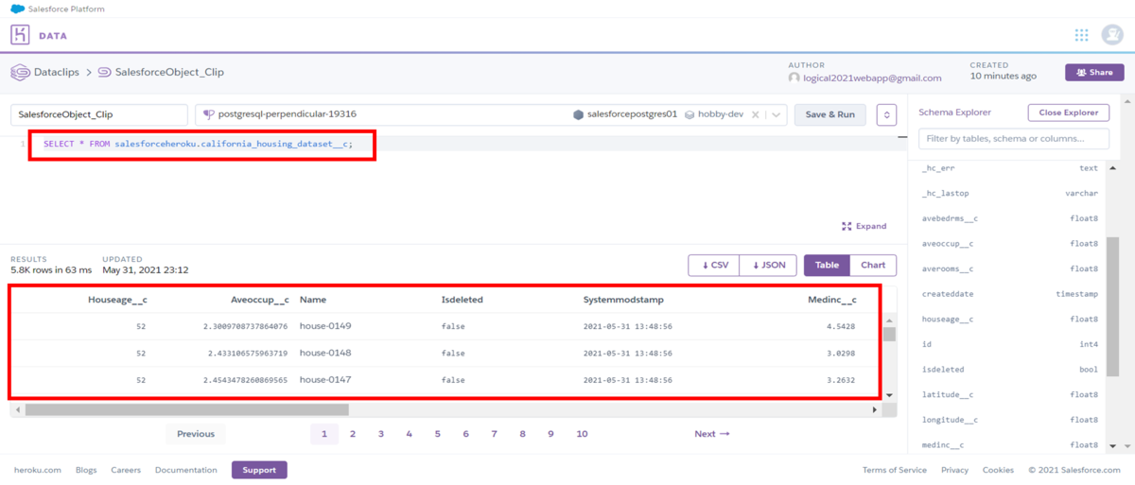The height and width of the screenshot is (485, 1135).
Task: Click the Houseage__c column header
Action: point(117,300)
